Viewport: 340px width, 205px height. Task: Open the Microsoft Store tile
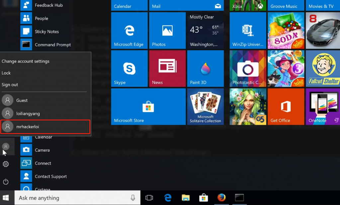coord(148,106)
